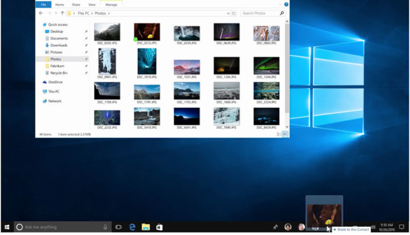Open Network in navigation pane
410x235 pixels.
pos(52,101)
